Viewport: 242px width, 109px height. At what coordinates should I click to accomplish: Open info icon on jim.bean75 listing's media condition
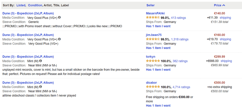point(59,39)
